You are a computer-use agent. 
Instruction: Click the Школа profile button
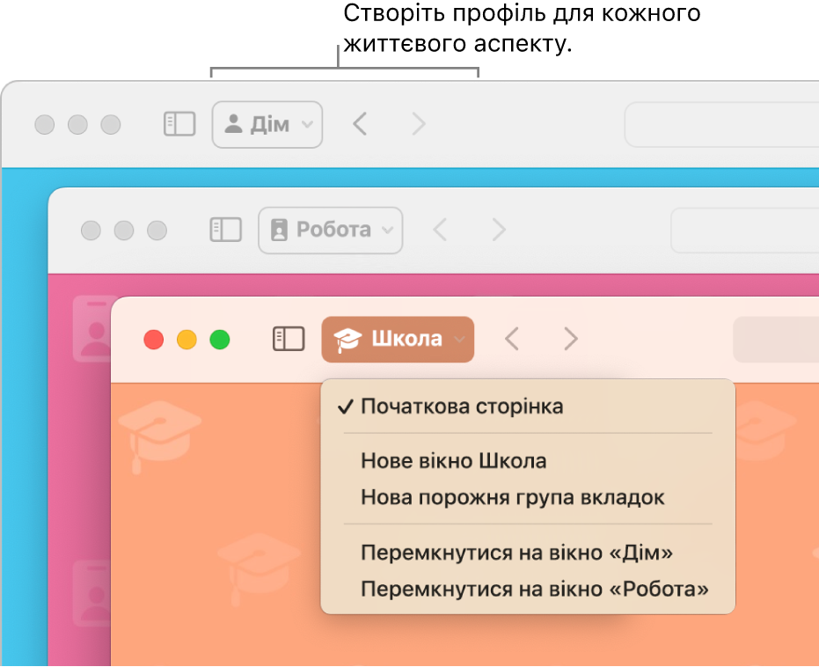[398, 339]
